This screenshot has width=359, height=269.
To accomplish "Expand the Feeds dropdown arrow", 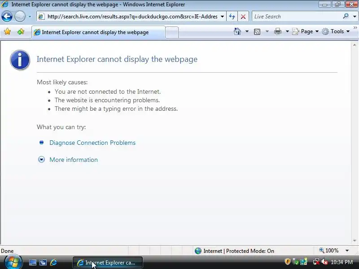I will click(267, 31).
